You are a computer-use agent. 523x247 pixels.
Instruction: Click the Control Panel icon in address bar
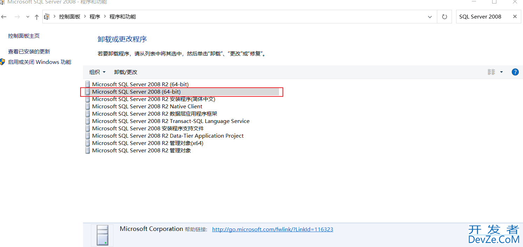47,17
